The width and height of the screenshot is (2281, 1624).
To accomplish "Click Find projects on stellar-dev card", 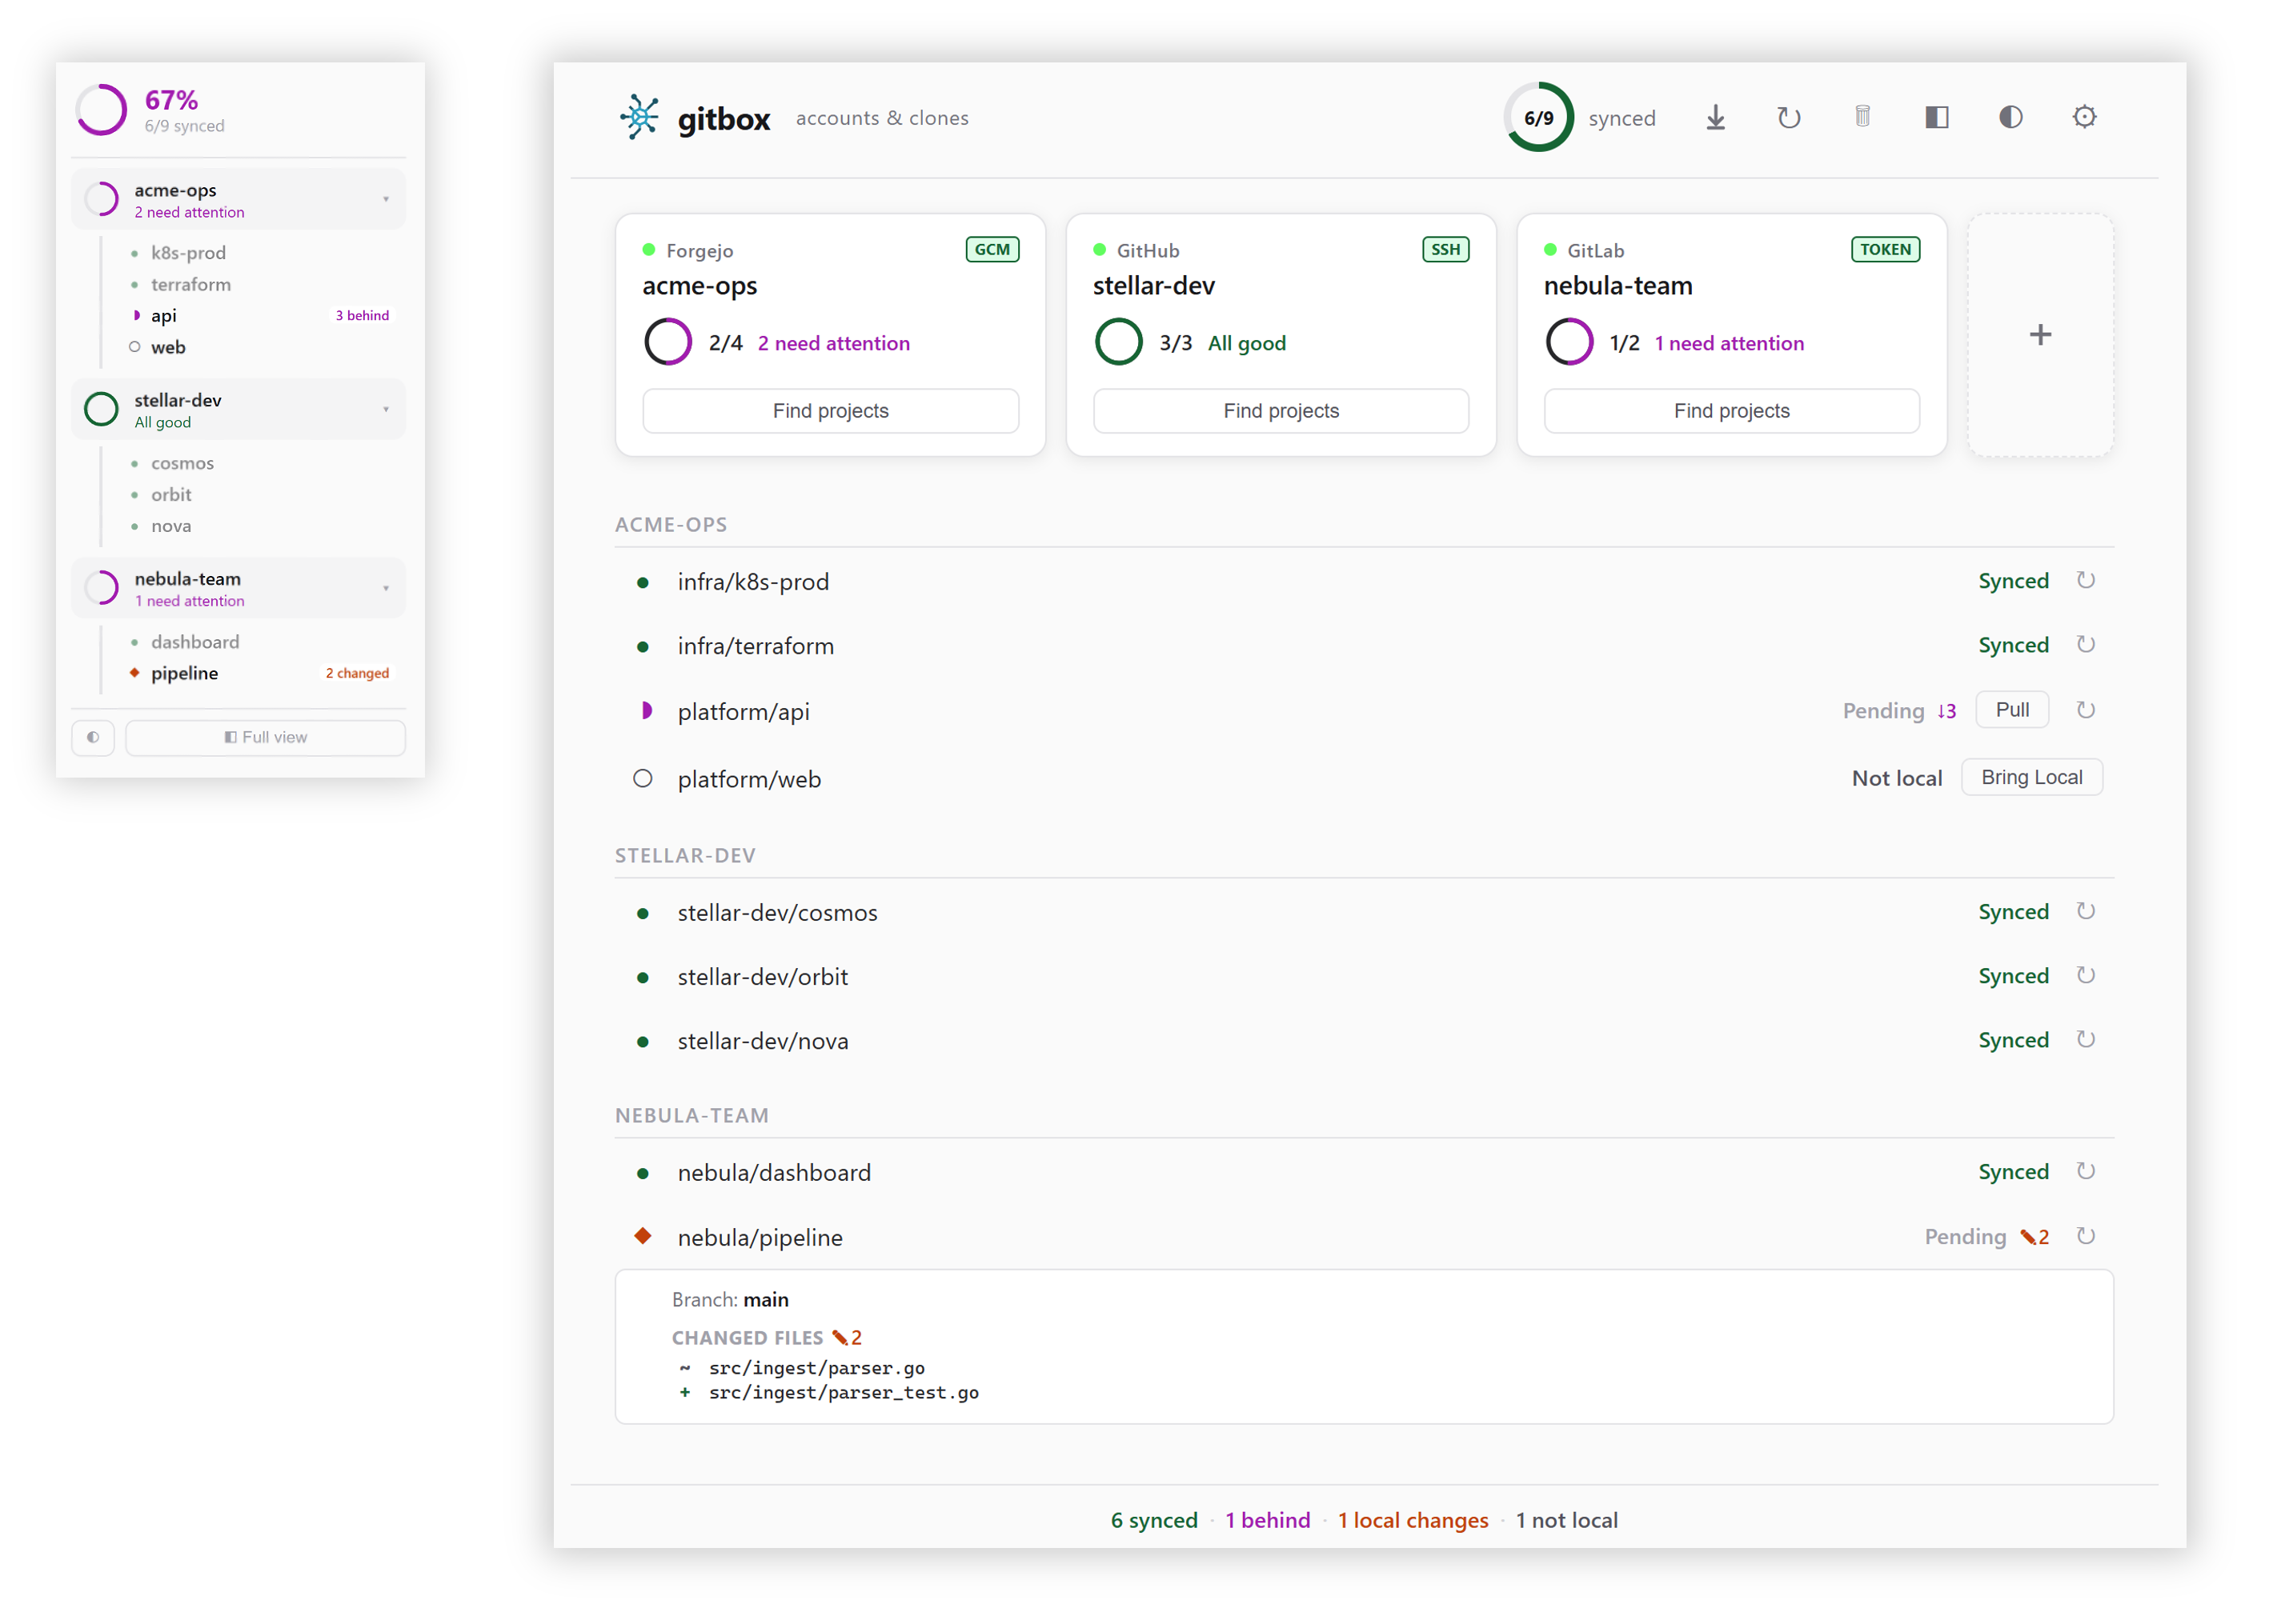I will [1281, 411].
